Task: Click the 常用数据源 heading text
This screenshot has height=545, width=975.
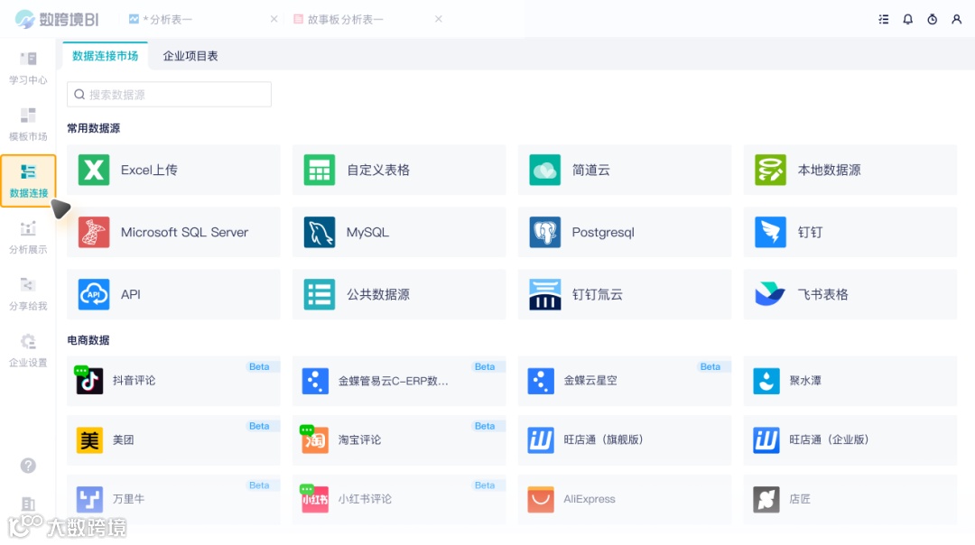Action: pyautogui.click(x=93, y=128)
